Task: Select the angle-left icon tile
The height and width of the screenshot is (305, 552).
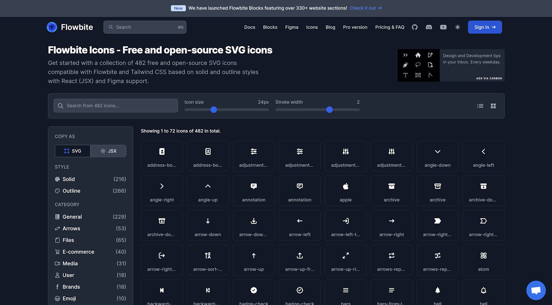Action: [483, 156]
